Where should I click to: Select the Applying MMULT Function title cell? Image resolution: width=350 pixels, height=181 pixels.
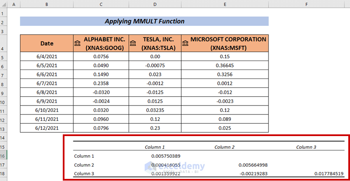(x=144, y=21)
